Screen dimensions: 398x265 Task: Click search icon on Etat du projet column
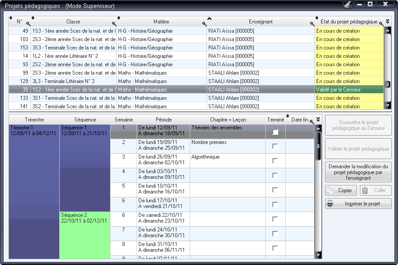(381, 24)
